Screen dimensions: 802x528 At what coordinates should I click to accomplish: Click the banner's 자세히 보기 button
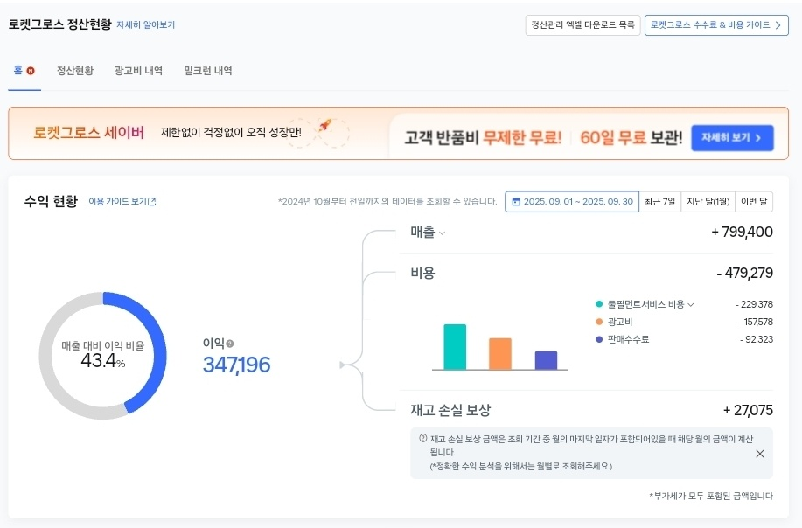[732, 137]
